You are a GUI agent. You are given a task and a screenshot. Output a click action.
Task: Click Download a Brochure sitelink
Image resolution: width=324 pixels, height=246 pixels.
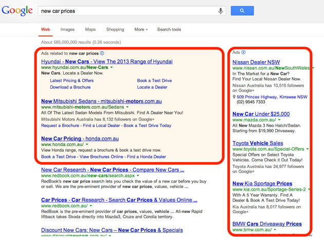click(x=70, y=87)
